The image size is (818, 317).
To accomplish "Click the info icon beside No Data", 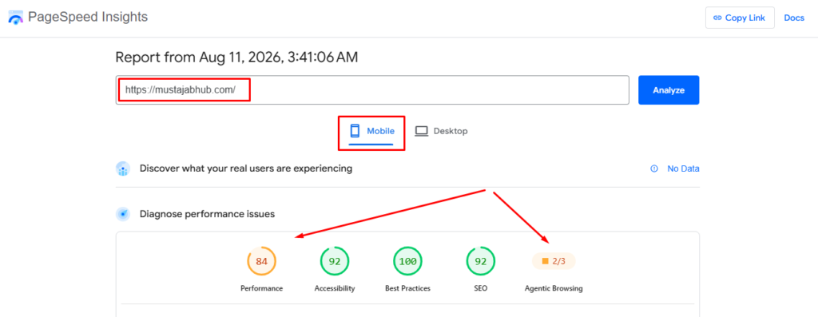I will tap(654, 169).
